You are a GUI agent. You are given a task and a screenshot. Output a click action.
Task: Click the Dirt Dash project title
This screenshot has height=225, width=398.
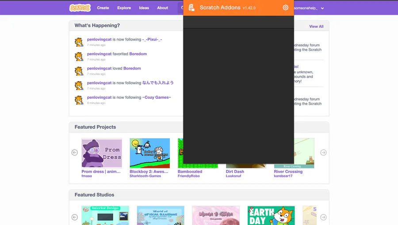[235, 171]
